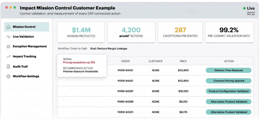Click the yellow window minimize button
259x121 pixels.
click(x=11, y=7)
